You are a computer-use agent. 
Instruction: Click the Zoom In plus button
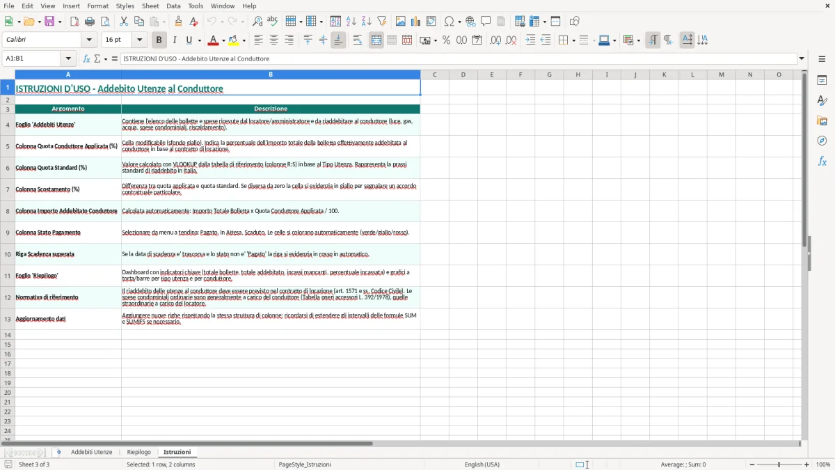[x=807, y=464]
